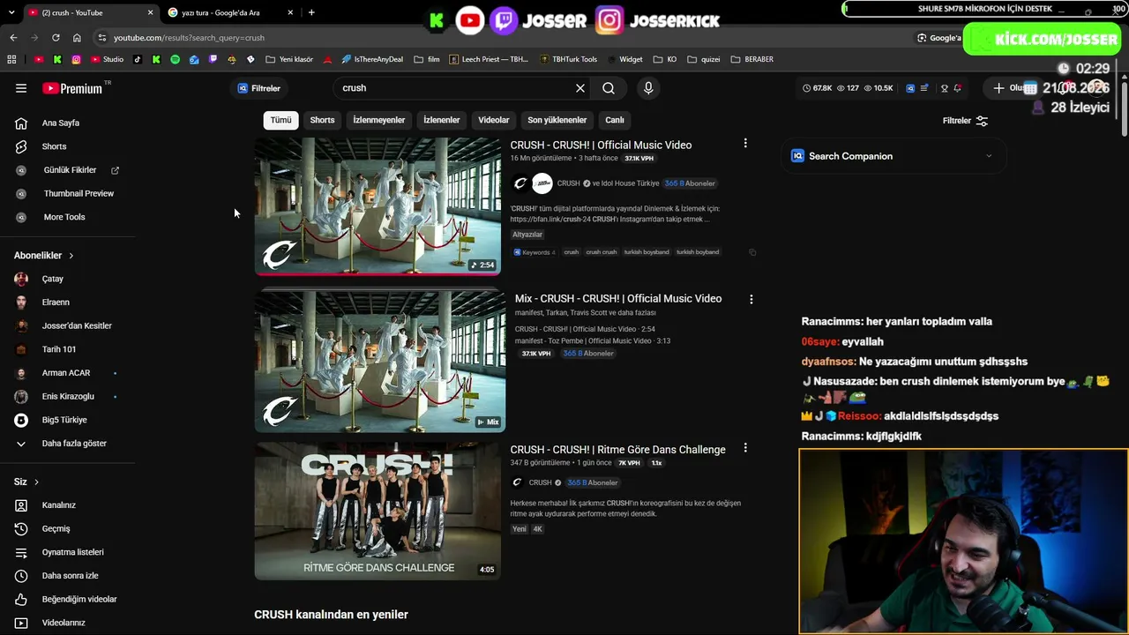Expand the Siz section arrow

(36, 482)
